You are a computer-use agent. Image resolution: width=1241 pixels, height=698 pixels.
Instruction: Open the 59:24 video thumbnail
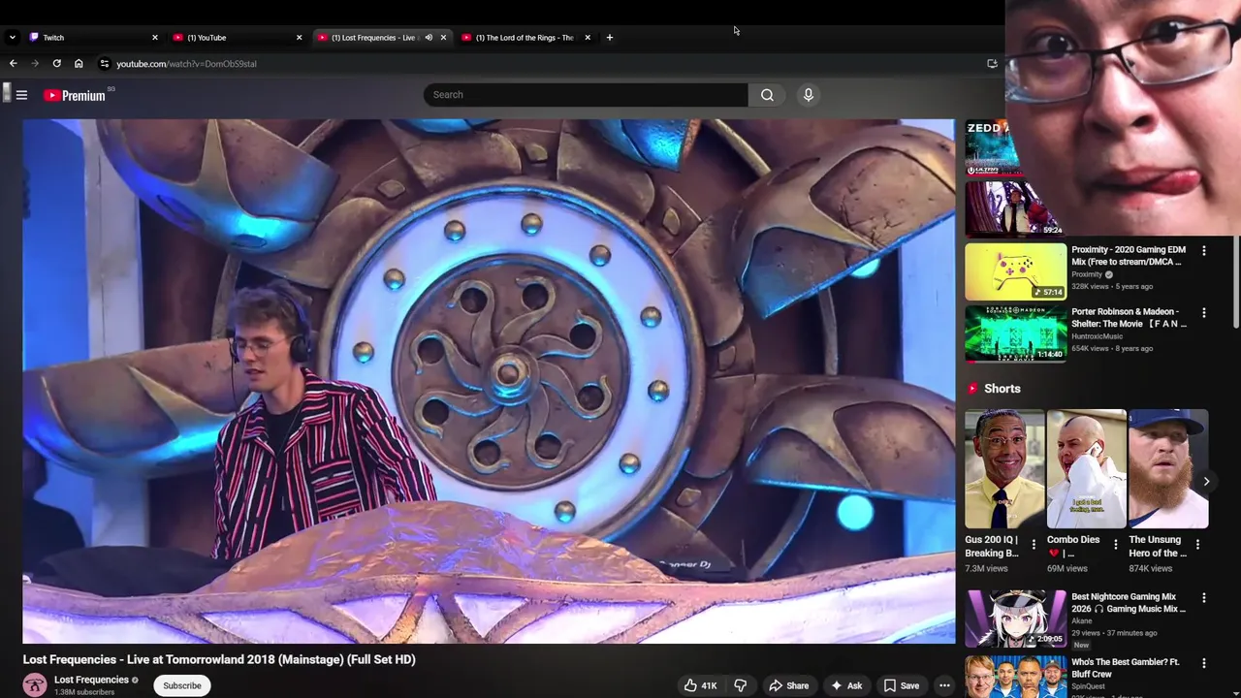(x=1013, y=209)
